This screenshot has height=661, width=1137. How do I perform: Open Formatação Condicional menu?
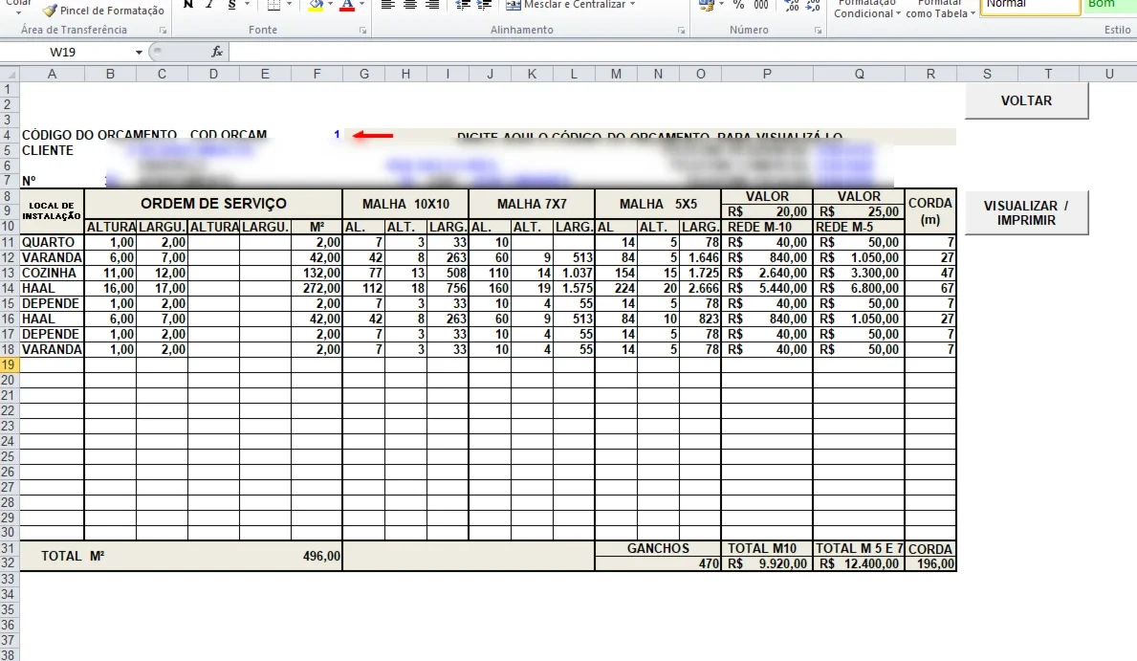pos(866,9)
